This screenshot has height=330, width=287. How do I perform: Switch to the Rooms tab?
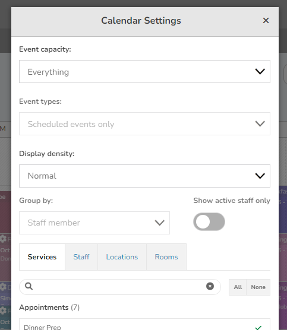tap(166, 257)
